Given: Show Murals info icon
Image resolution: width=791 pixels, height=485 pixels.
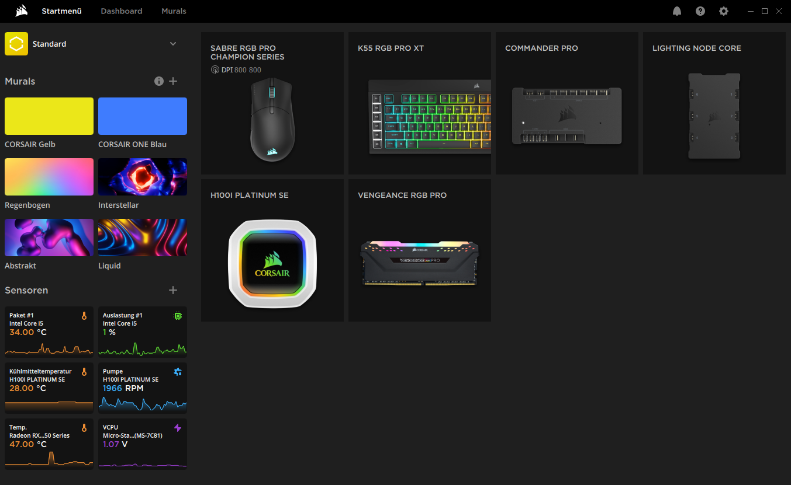Looking at the screenshot, I should (x=159, y=81).
